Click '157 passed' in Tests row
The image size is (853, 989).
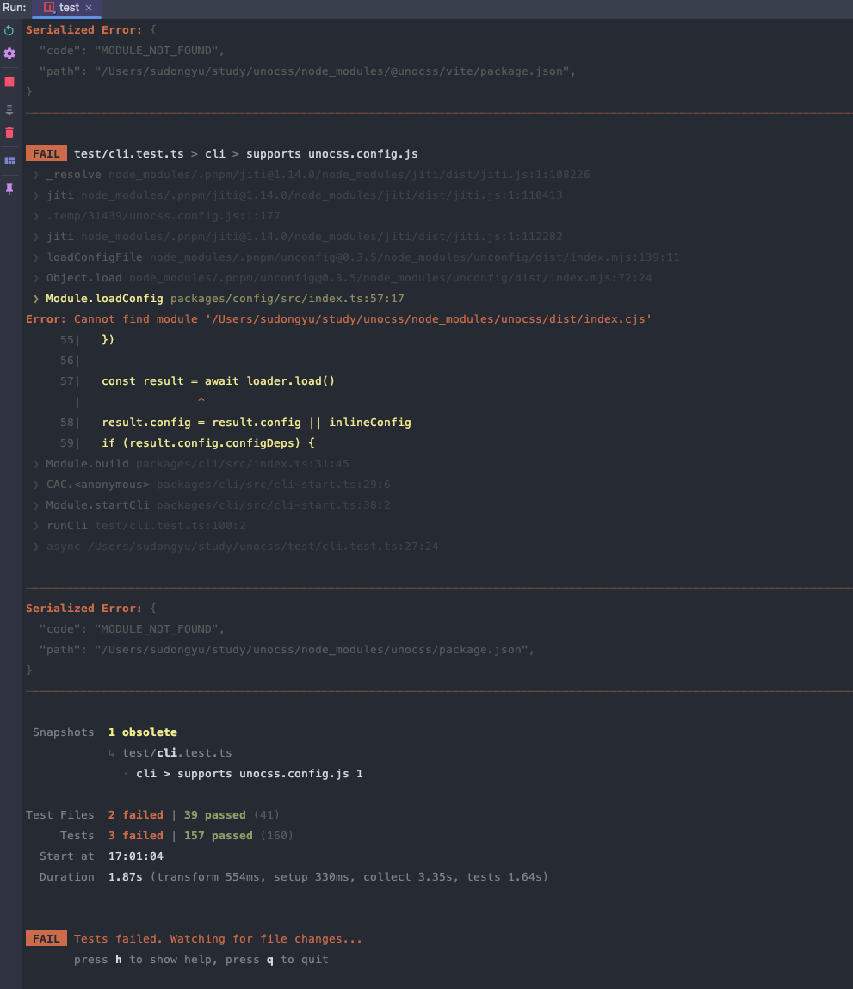(x=219, y=836)
